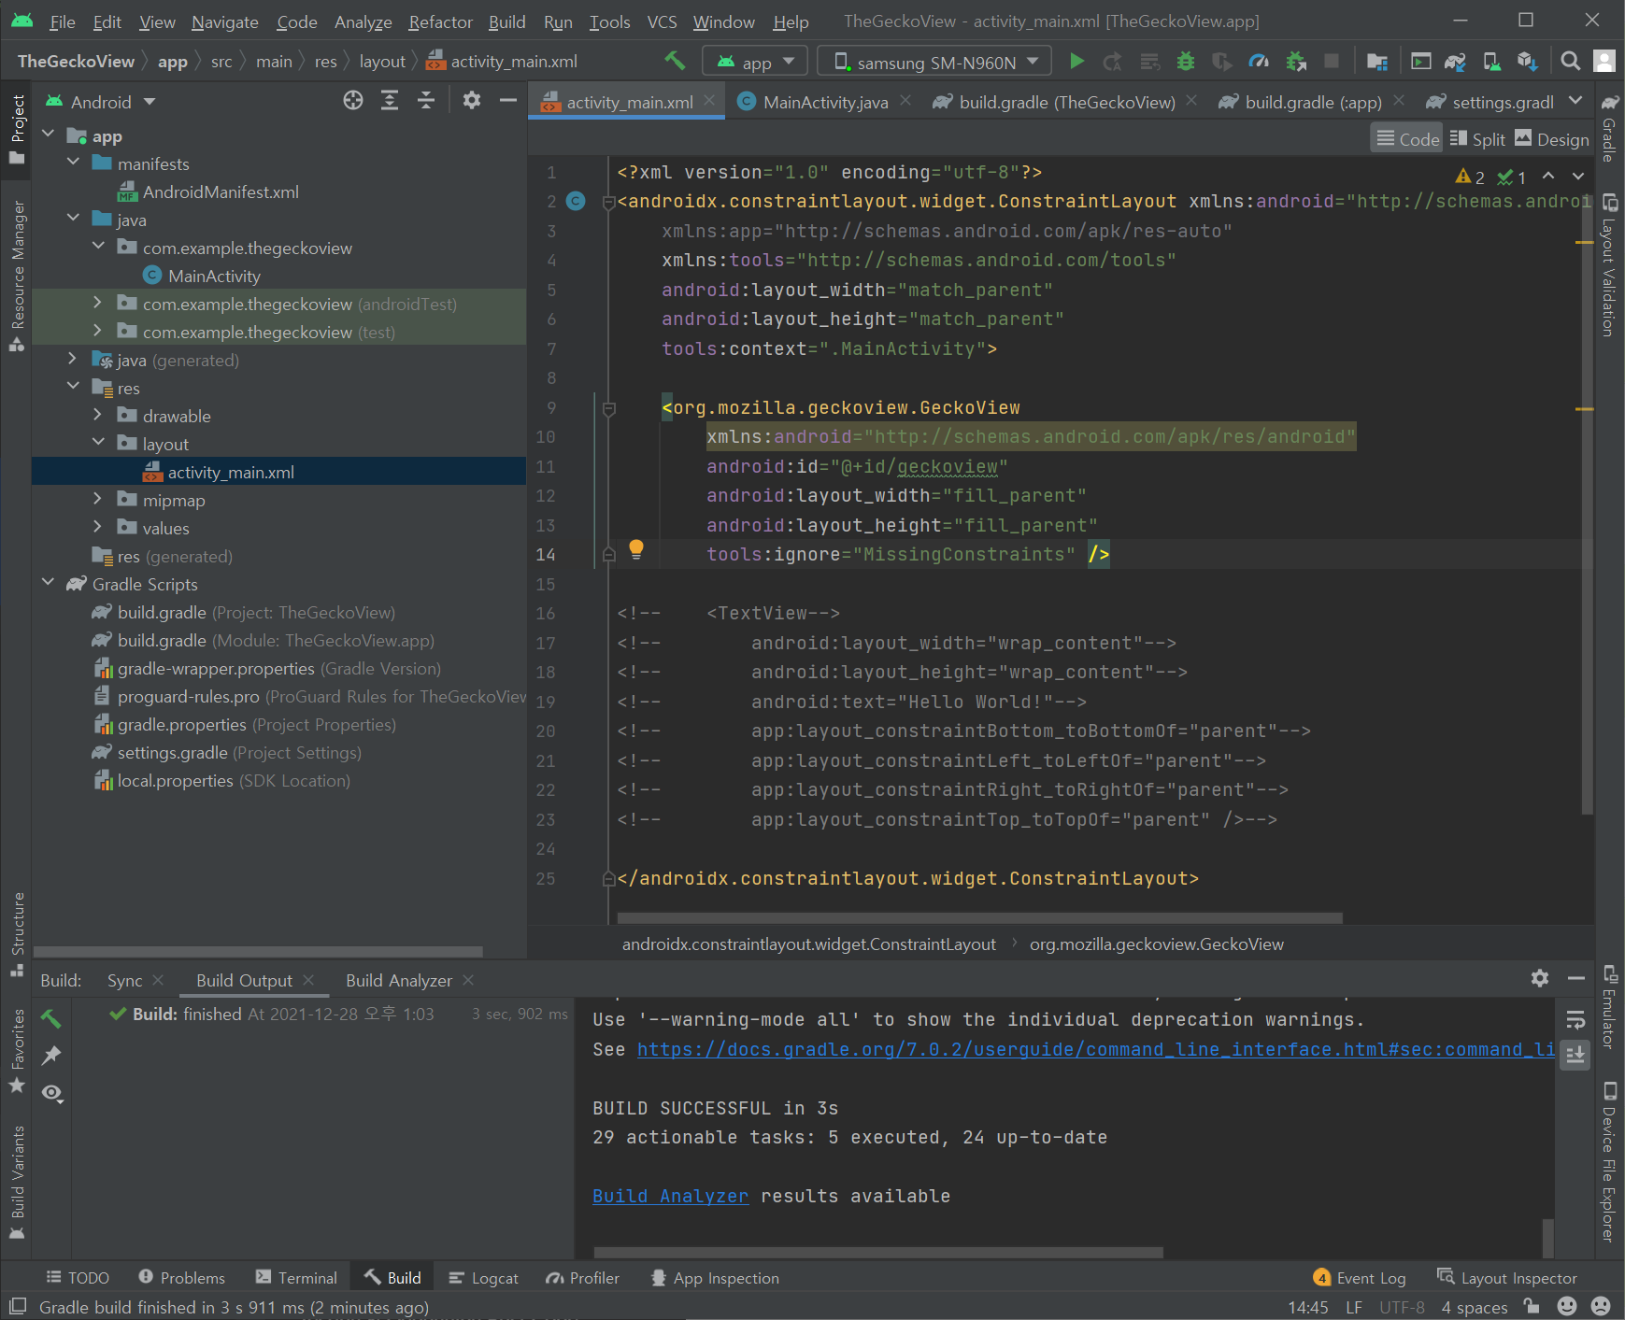This screenshot has width=1625, height=1320.
Task: Click the Build Analyzer link in output
Action: (670, 1196)
